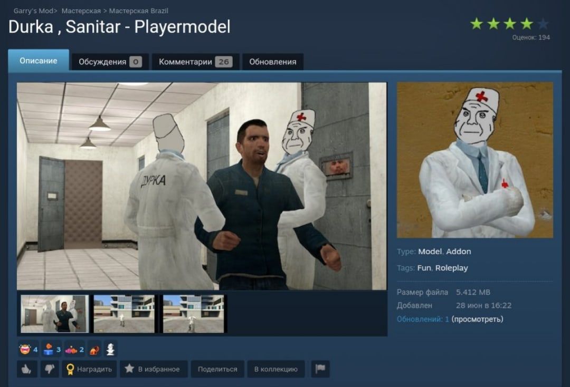Click the Roleplay tag link
This screenshot has width=570, height=387.
[451, 268]
